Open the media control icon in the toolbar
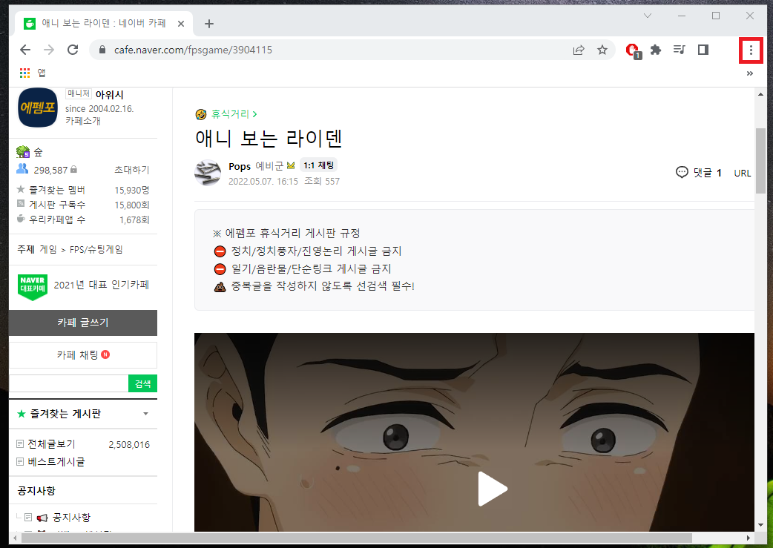This screenshot has width=773, height=548. coord(680,50)
